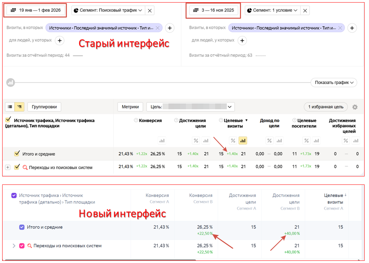This screenshot has width=369, height=263.
Task: Switch to the flat list view icon
Action: (10, 107)
